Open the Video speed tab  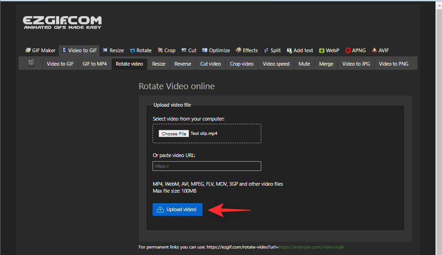(276, 64)
